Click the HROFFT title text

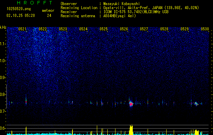pos(35,3)
